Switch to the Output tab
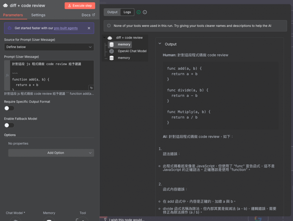The height and width of the screenshot is (221, 293). point(112,12)
